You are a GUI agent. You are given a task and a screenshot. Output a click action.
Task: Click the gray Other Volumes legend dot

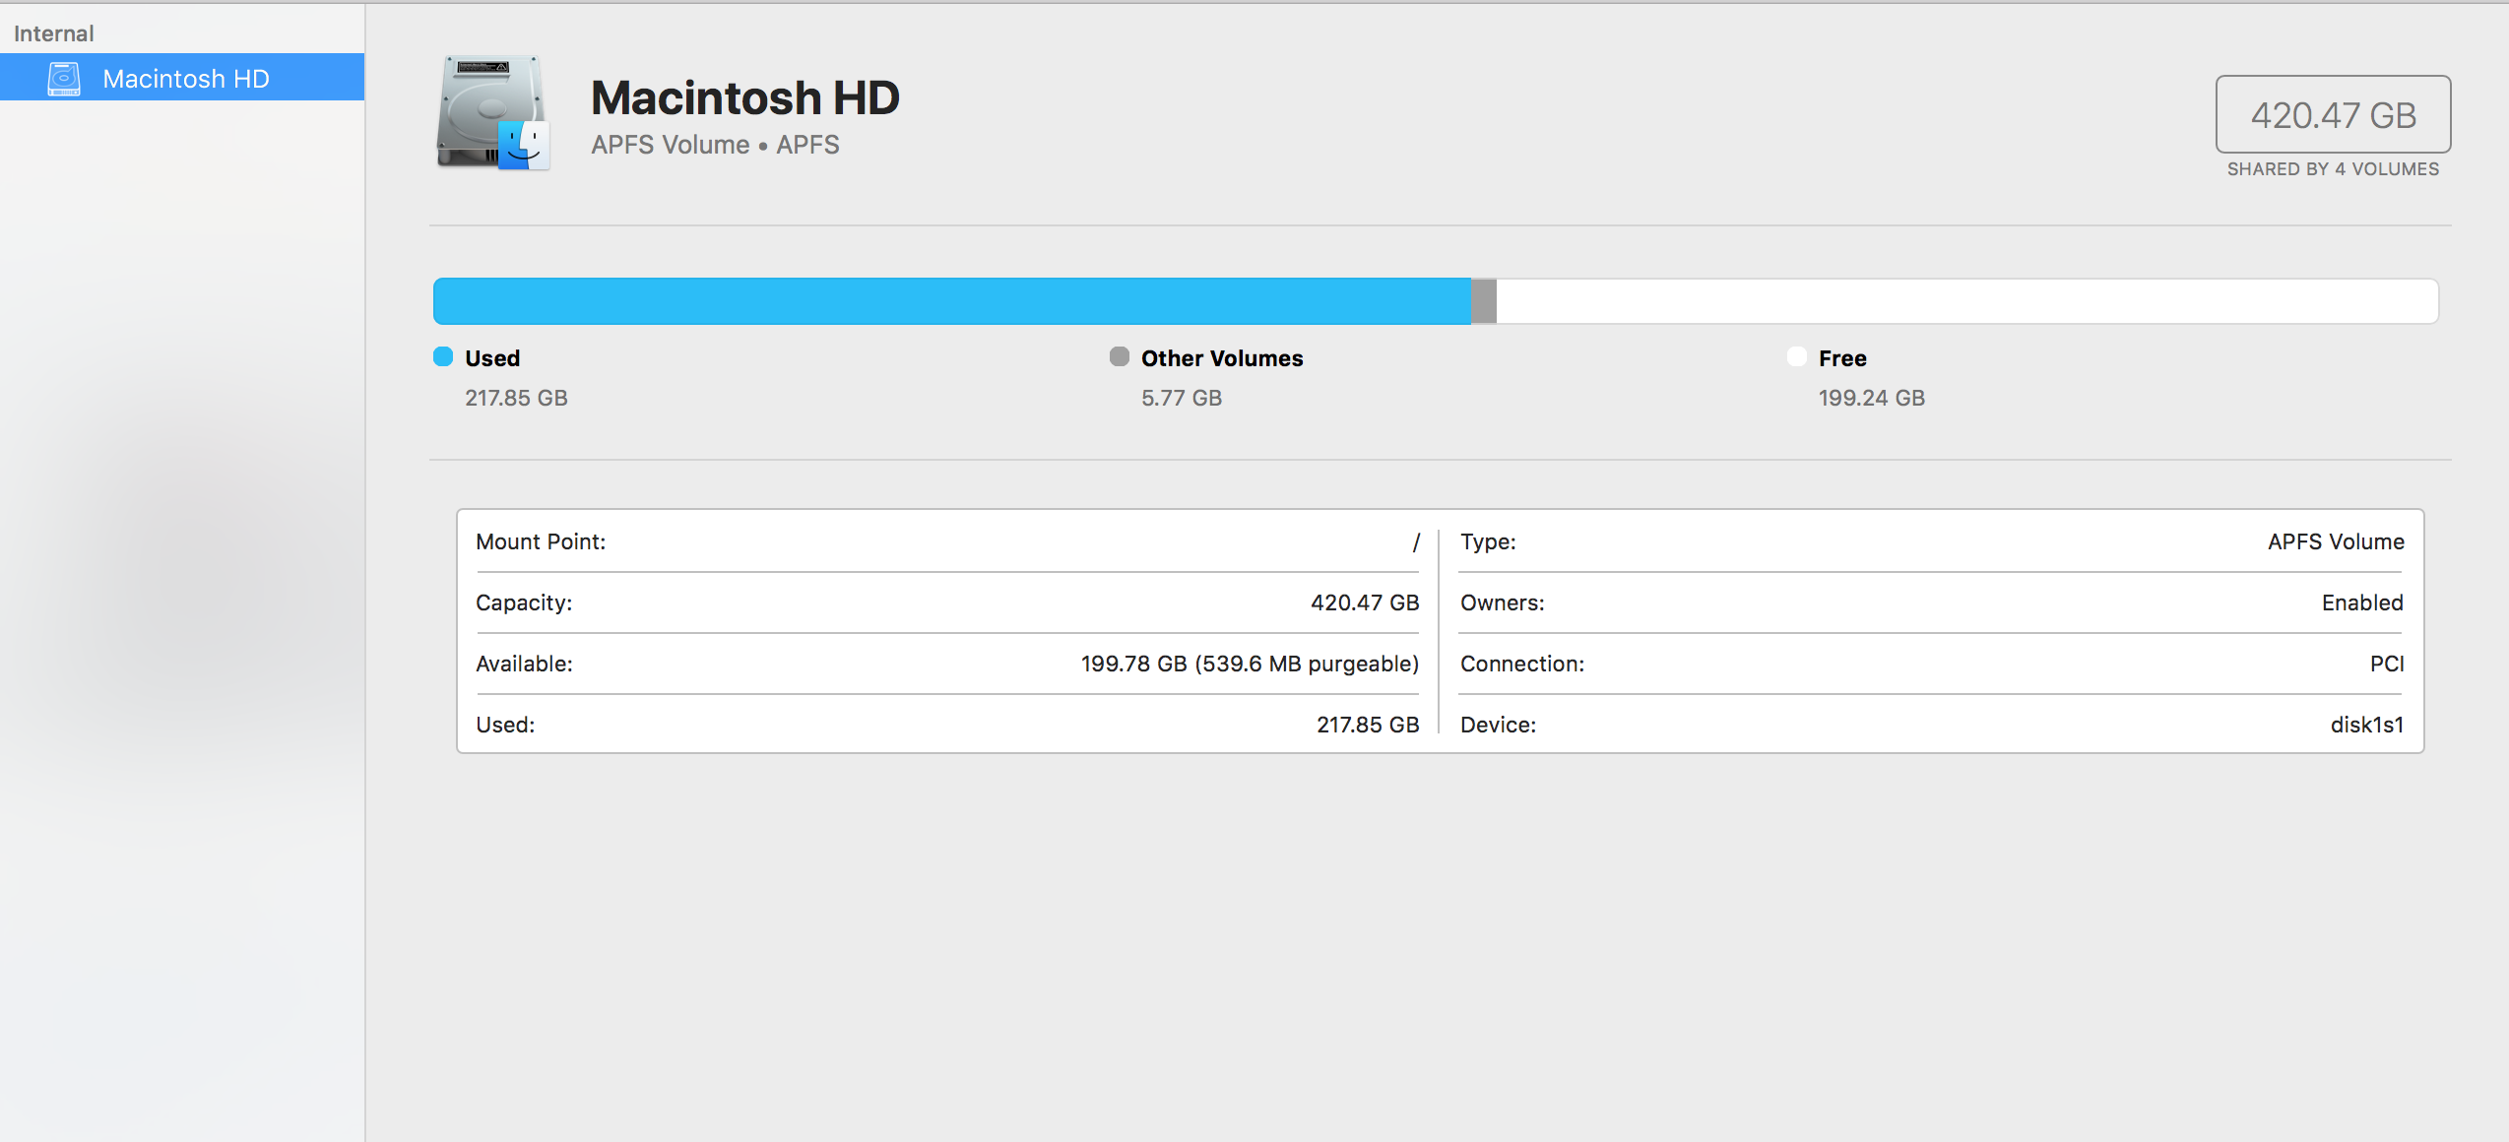click(1119, 356)
